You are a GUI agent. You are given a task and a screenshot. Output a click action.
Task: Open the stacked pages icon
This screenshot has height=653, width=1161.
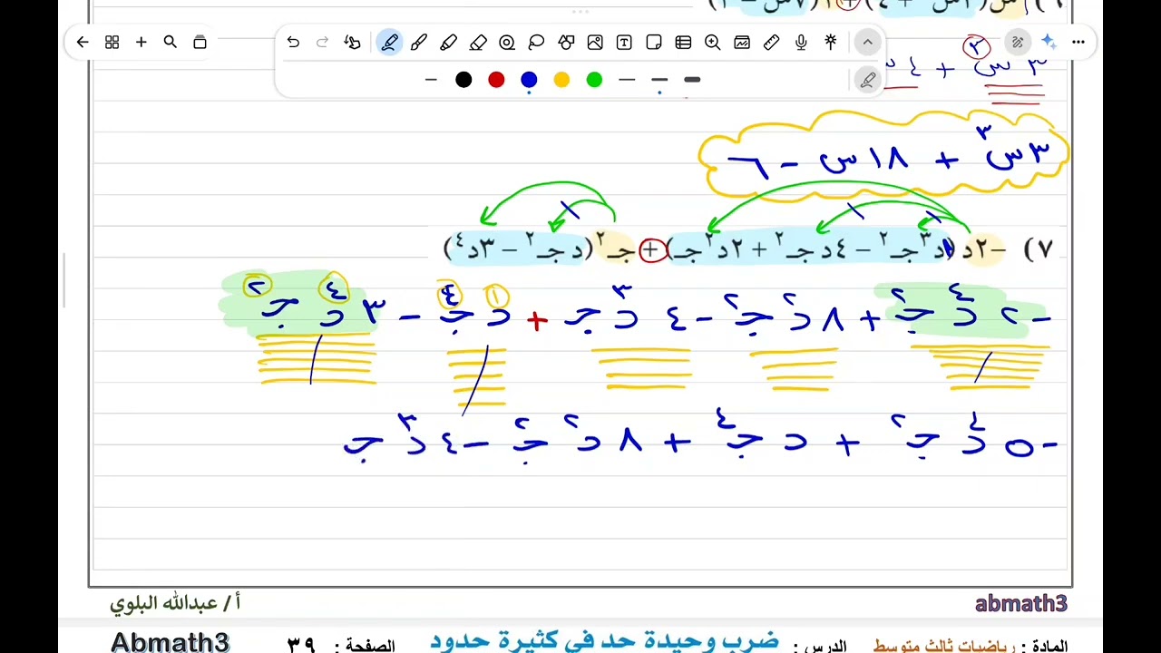(x=200, y=42)
